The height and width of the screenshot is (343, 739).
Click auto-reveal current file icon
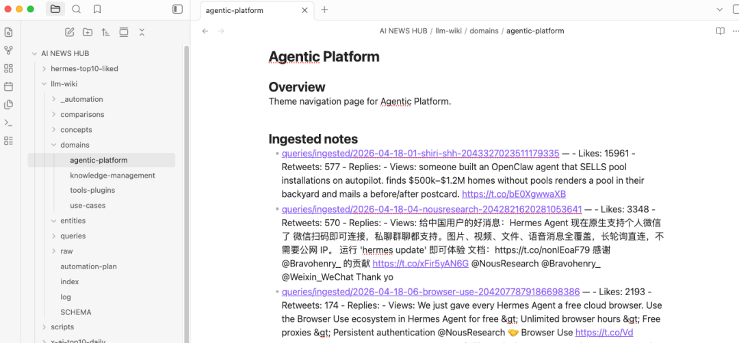tap(123, 32)
